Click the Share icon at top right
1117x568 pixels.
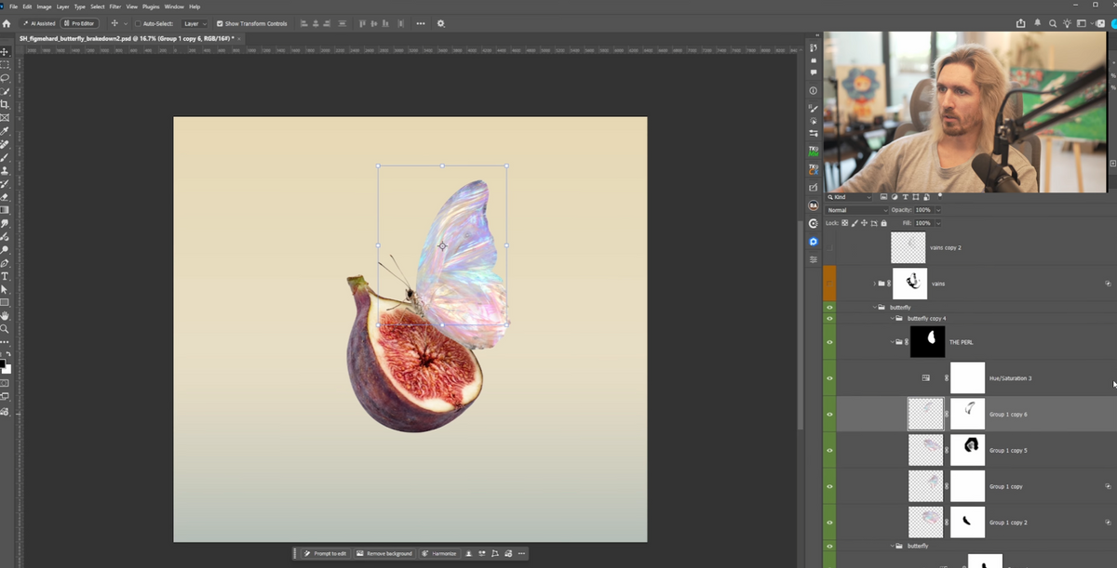click(1021, 23)
